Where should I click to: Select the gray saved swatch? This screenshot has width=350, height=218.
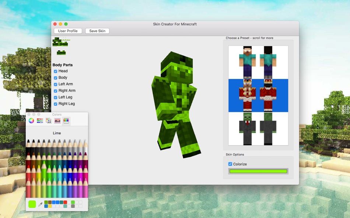click(x=73, y=206)
